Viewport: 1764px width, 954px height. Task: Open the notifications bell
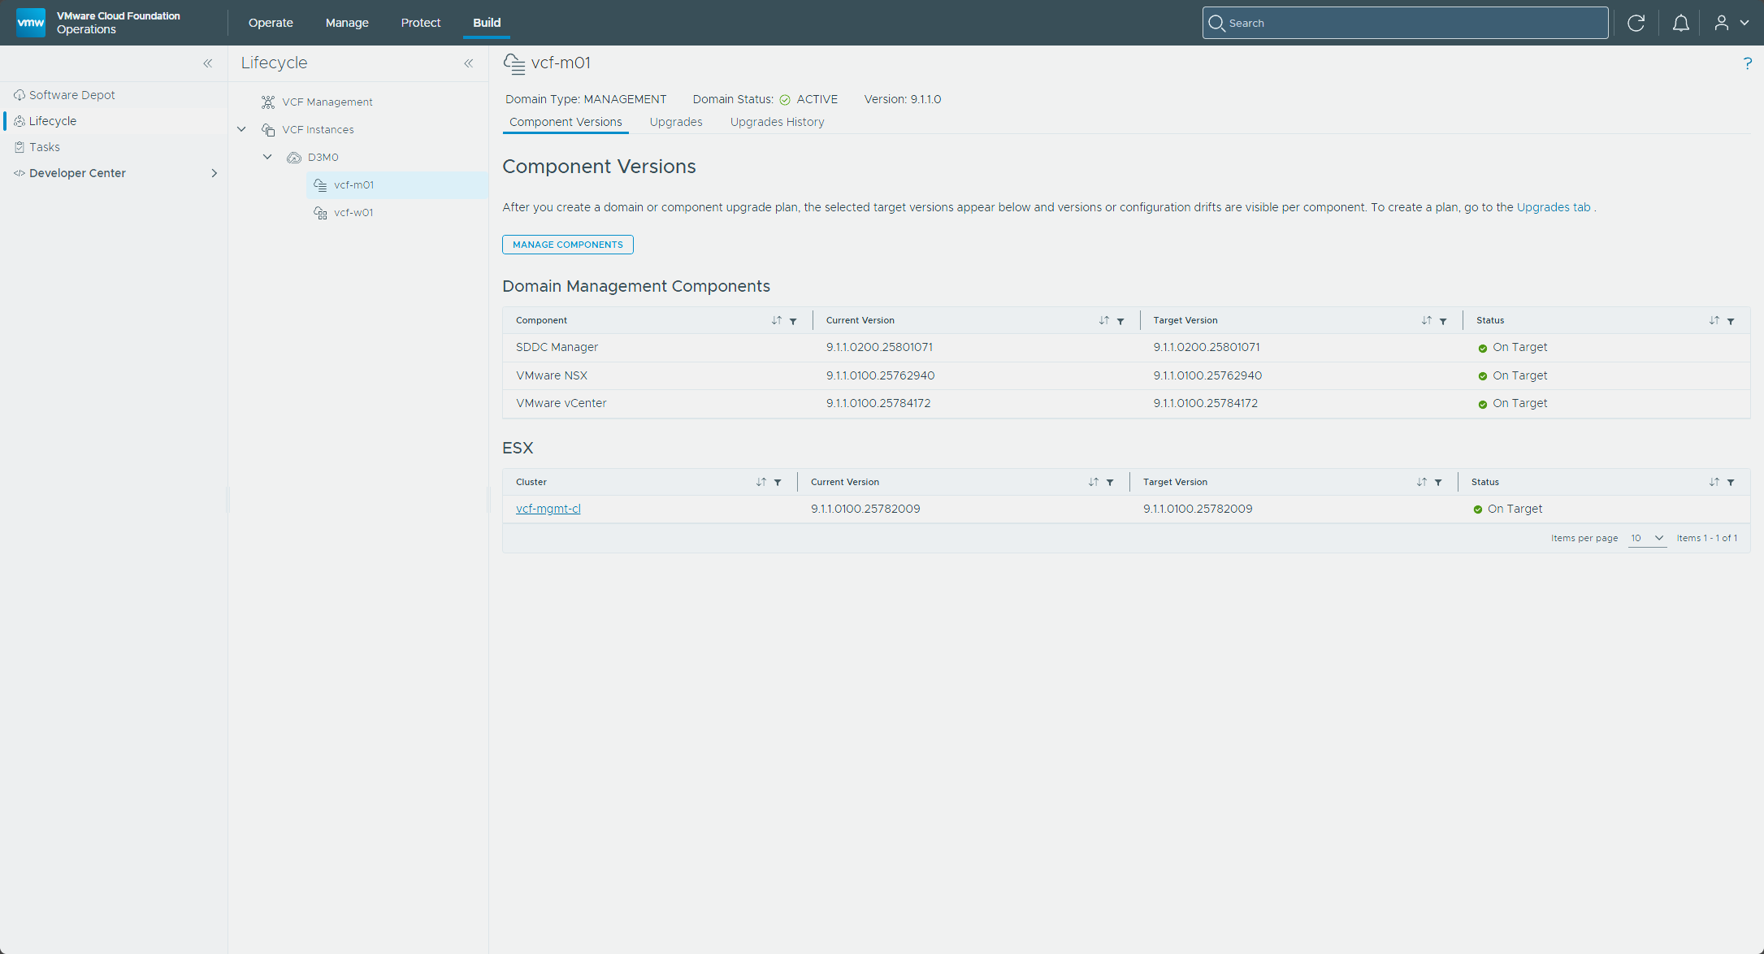point(1680,23)
